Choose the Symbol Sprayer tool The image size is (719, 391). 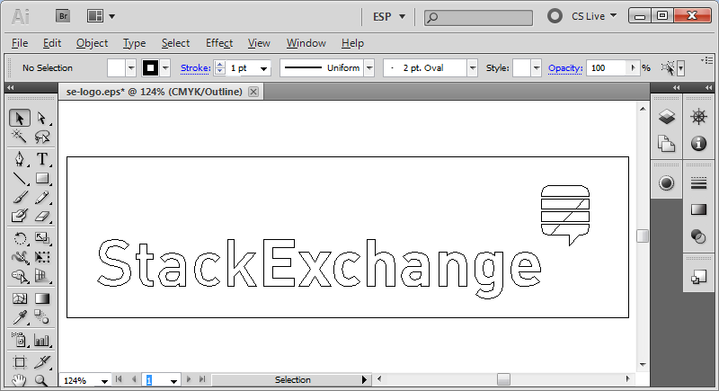(x=19, y=340)
